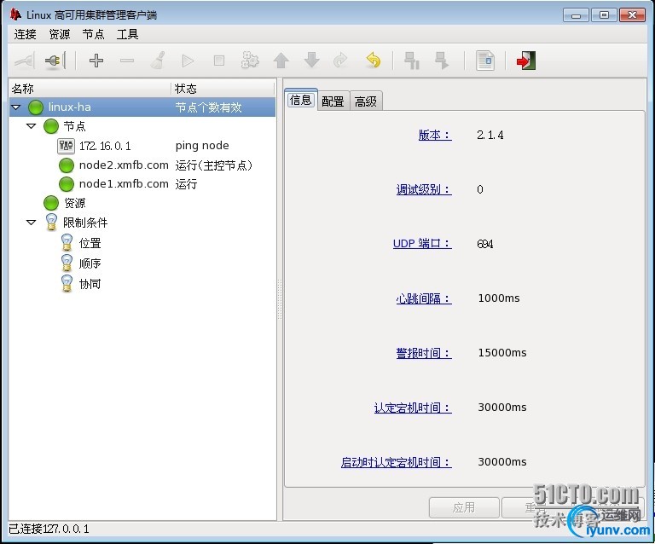Click the broom cleanup resource icon

tap(158, 61)
